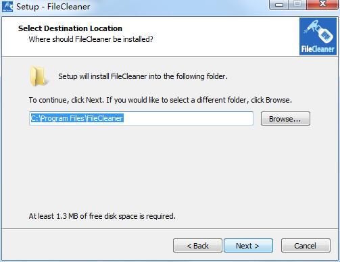The height and width of the screenshot is (262, 340).
Task: Click the highlighted C:\Program Files\FileCleaner path text
Action: [77, 118]
